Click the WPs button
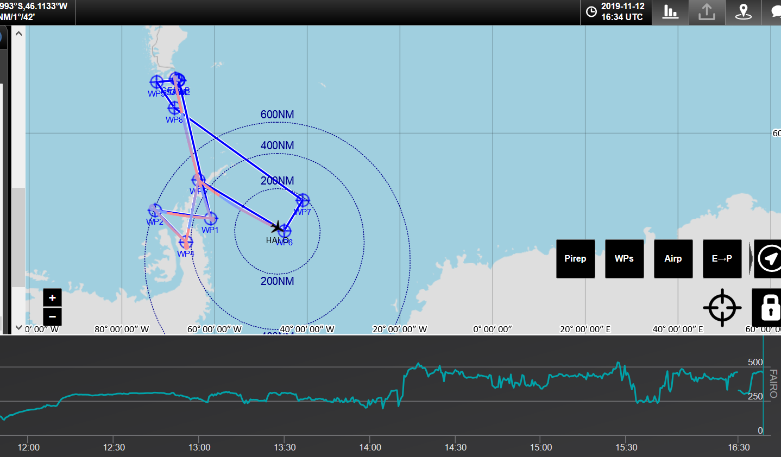Image resolution: width=781 pixels, height=457 pixels. (624, 259)
